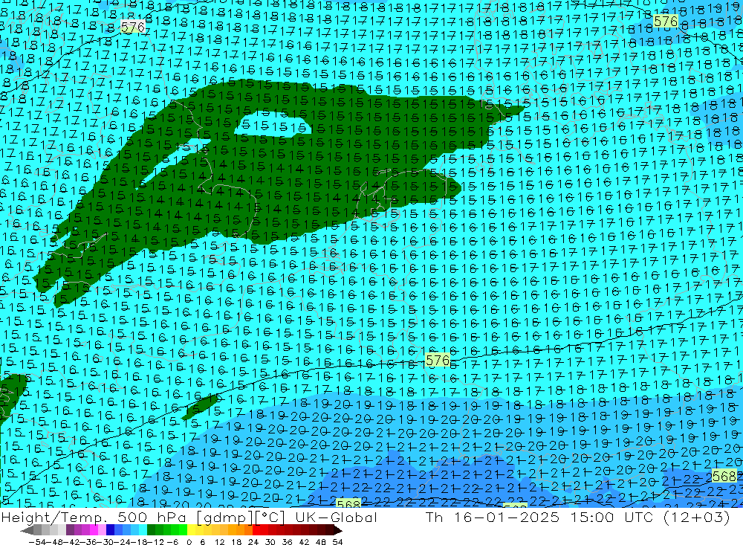Click the left gray arrow end of colorbar

(x=27, y=530)
